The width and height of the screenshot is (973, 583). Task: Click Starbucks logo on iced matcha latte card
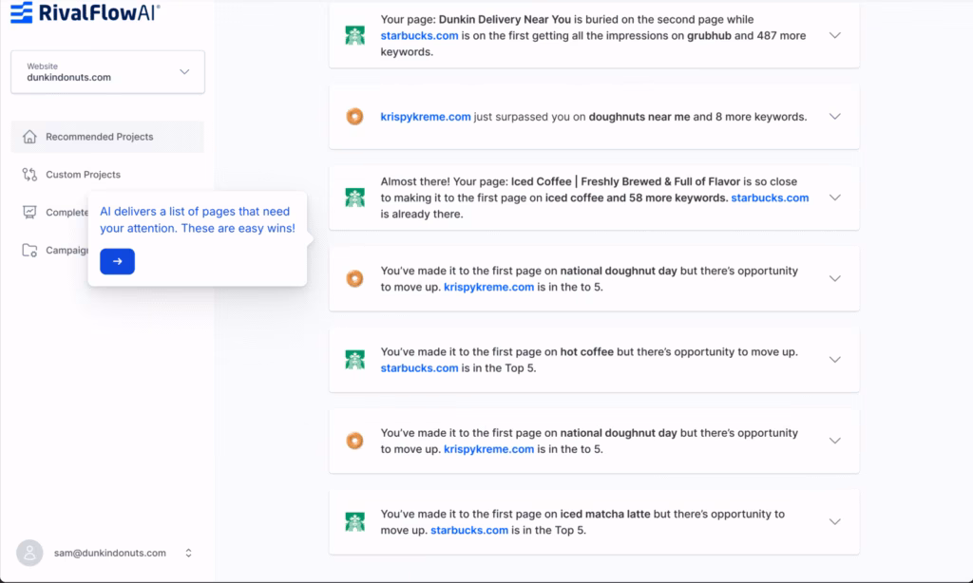coord(354,521)
